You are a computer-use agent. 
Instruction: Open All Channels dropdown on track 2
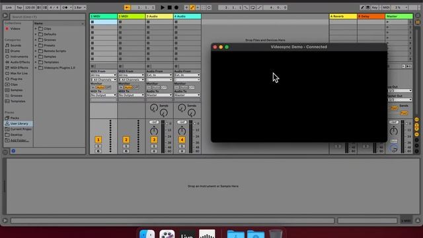(132, 80)
